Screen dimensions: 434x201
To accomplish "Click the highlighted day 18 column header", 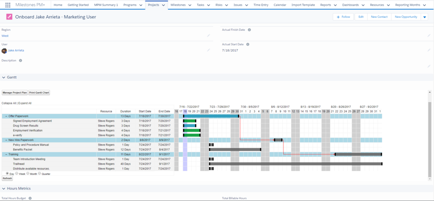I will 185,111.
